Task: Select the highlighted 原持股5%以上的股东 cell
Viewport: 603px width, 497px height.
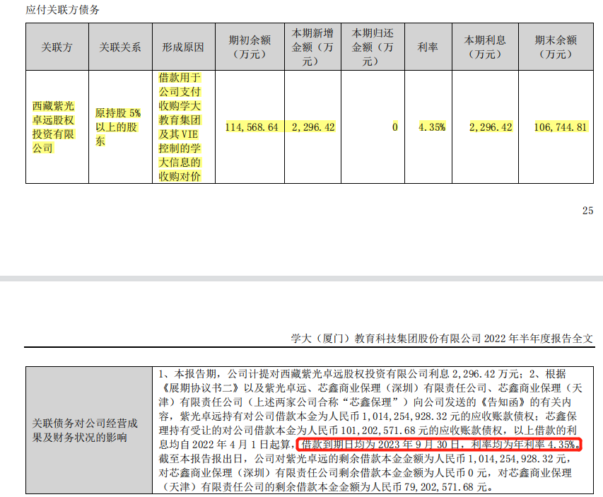Action: point(119,127)
